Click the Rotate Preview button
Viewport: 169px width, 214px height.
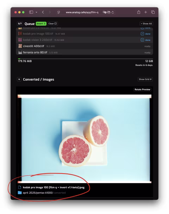(x=142, y=89)
